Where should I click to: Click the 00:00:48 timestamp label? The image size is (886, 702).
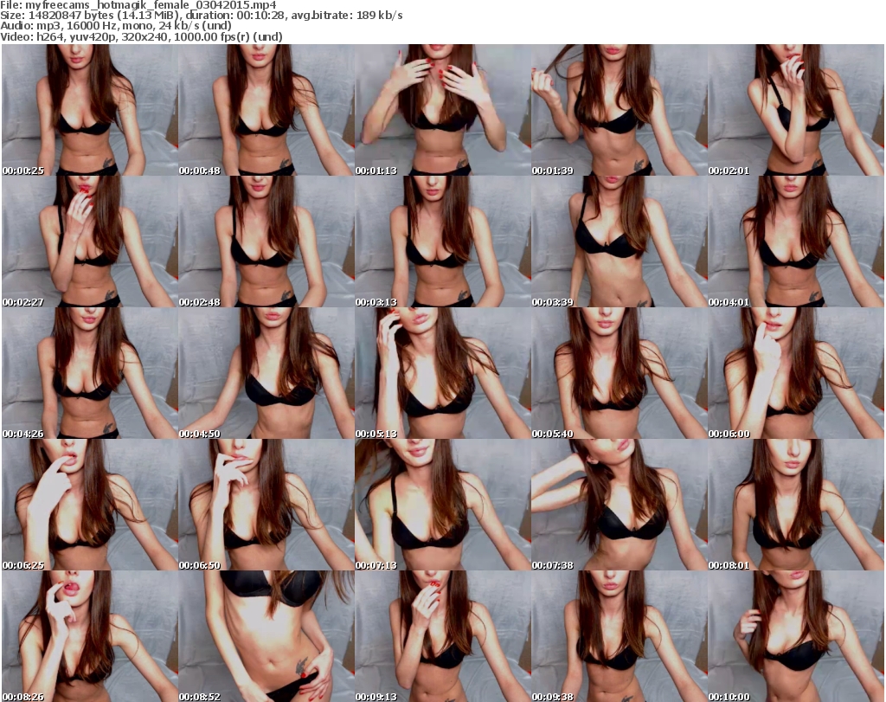tap(200, 171)
